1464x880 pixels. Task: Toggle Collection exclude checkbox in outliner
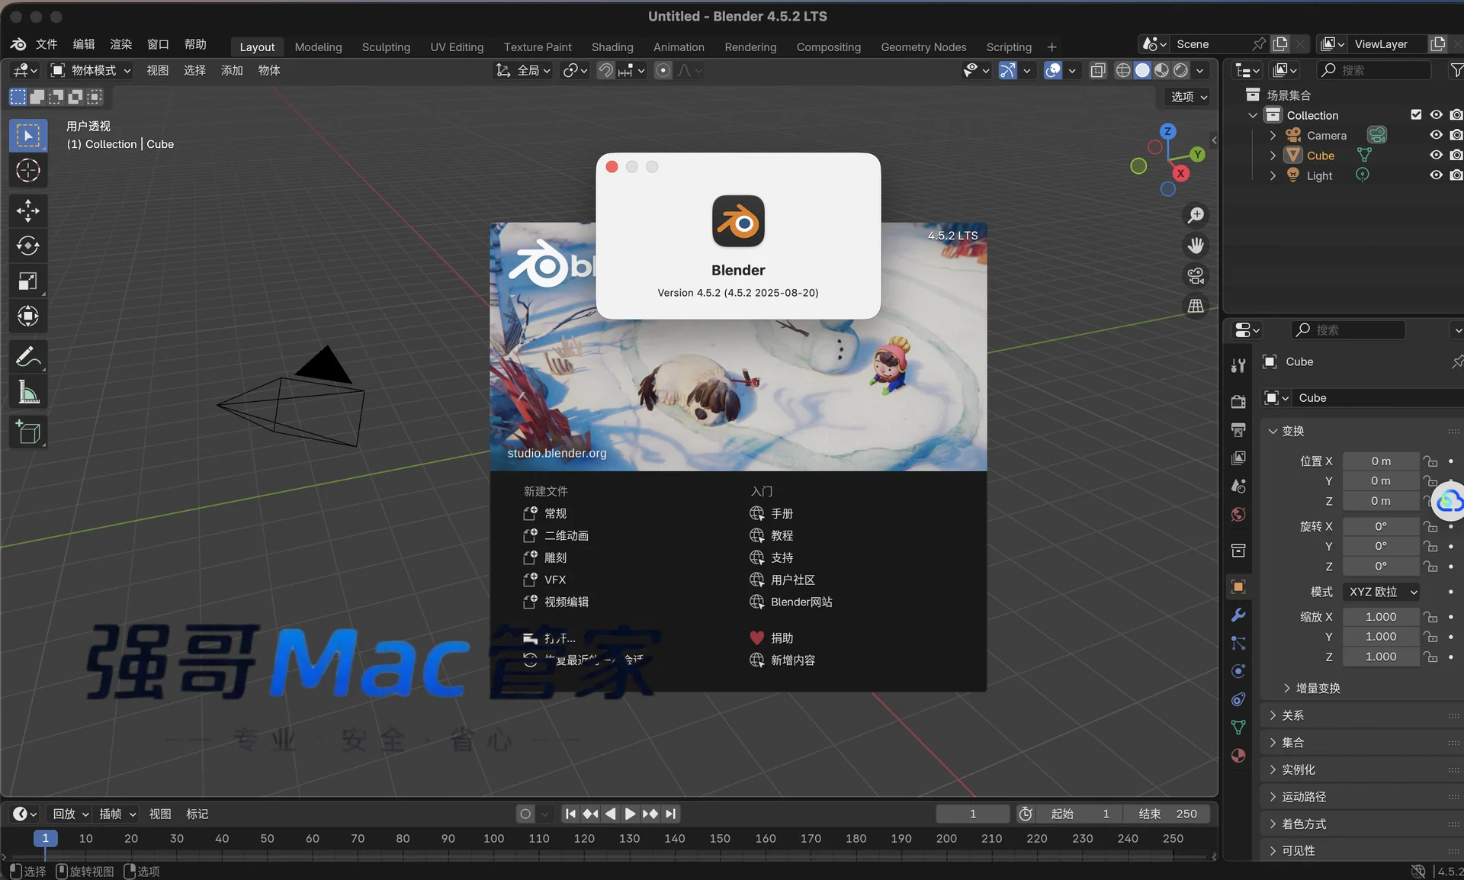pos(1416,114)
